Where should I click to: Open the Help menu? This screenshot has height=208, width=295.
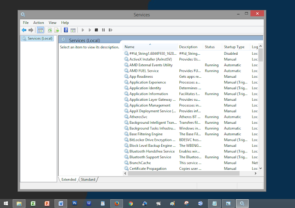65,23
